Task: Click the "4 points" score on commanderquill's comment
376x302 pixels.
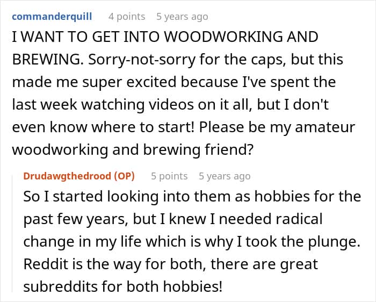Action: point(127,17)
